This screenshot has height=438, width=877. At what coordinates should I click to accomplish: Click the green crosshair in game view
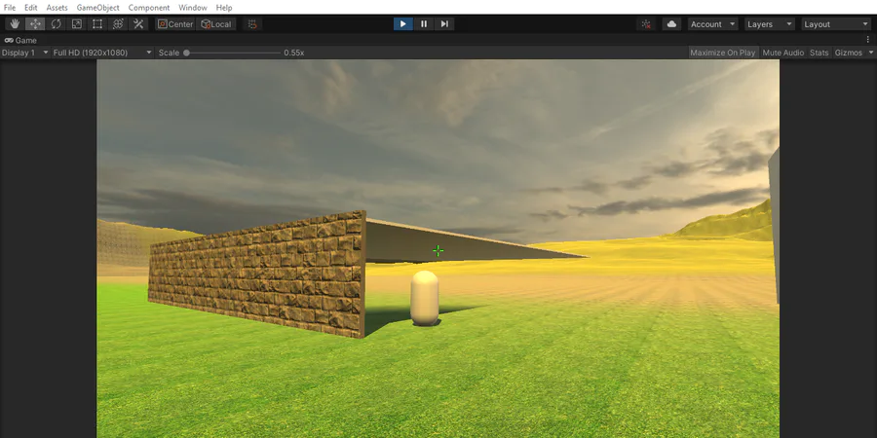[438, 251]
